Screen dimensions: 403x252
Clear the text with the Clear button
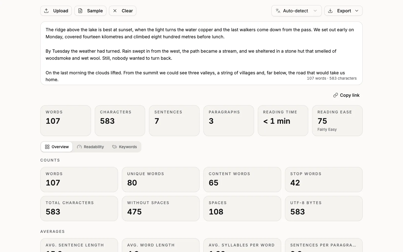coord(123,11)
